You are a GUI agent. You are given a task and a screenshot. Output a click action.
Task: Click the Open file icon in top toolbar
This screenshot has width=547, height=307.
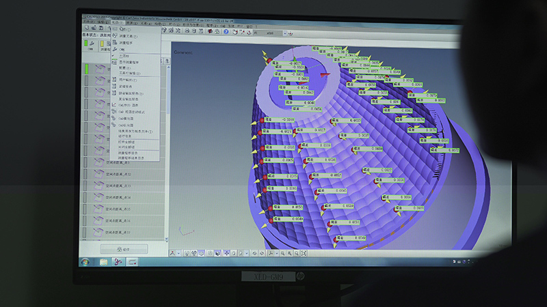click(94, 27)
